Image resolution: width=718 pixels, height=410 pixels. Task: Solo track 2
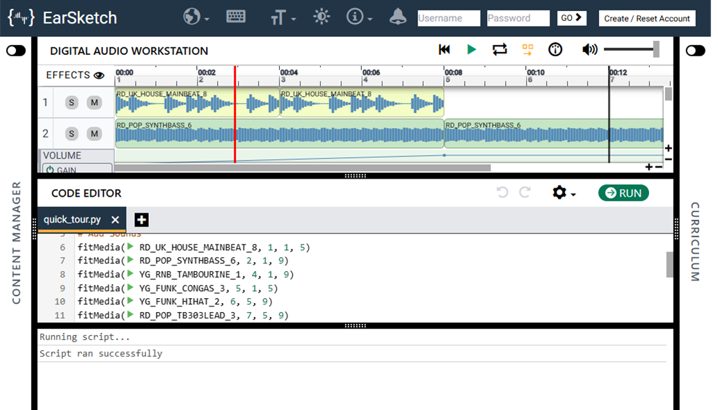[x=72, y=133]
